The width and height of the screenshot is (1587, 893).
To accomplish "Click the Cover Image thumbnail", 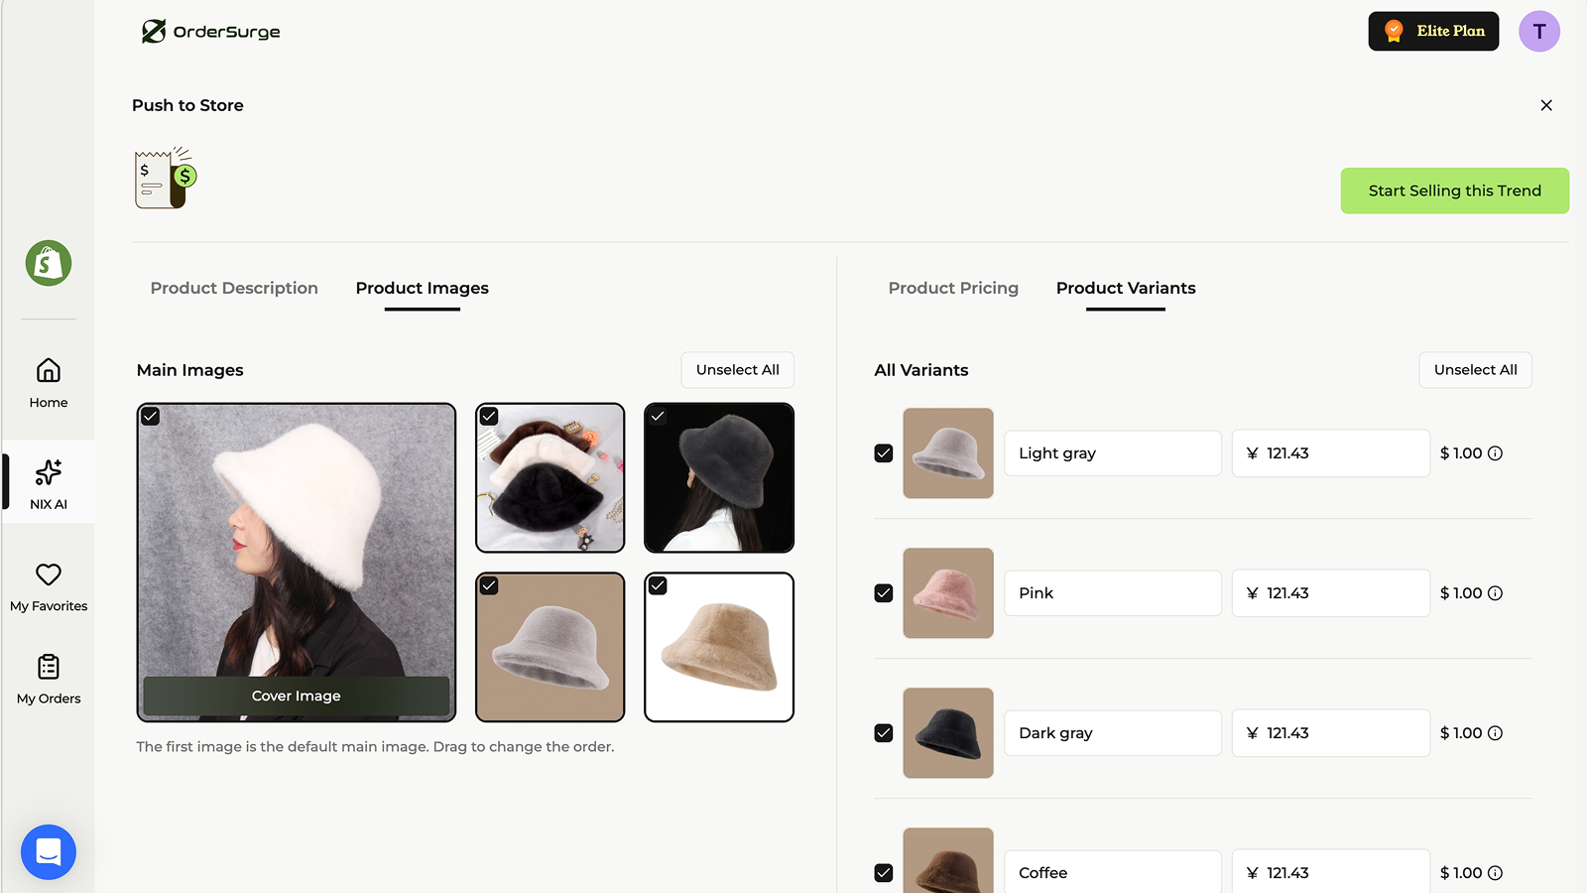I will coord(296,562).
